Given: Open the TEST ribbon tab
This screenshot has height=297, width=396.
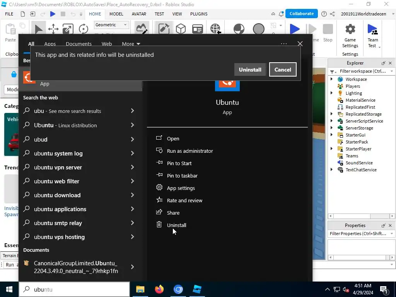Looking at the screenshot, I should [159, 14].
